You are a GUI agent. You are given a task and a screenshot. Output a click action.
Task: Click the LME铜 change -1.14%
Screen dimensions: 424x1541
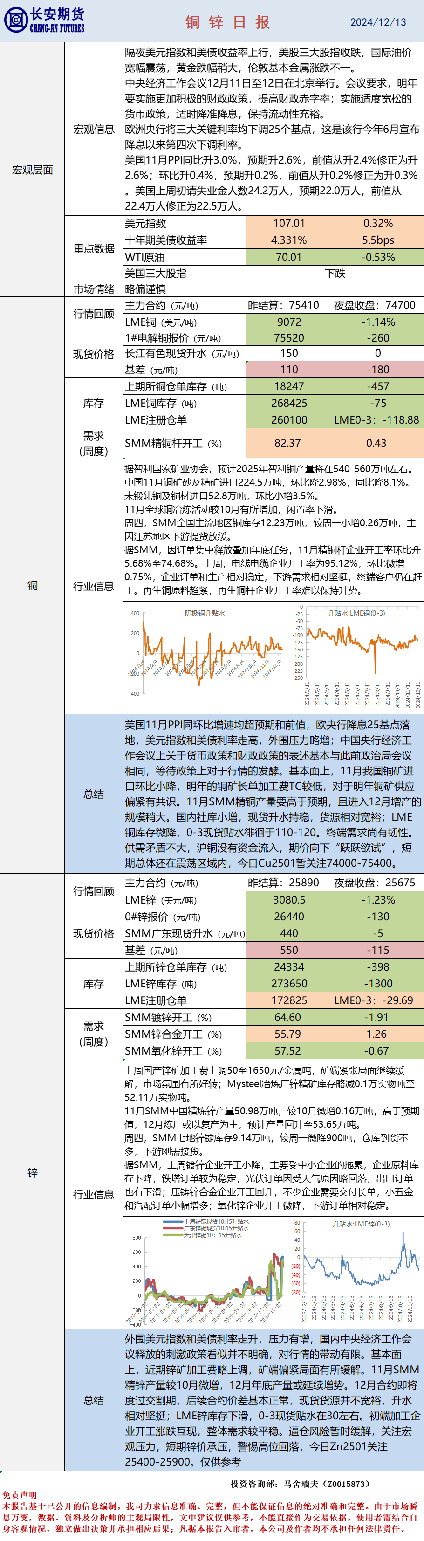pyautogui.click(x=378, y=322)
